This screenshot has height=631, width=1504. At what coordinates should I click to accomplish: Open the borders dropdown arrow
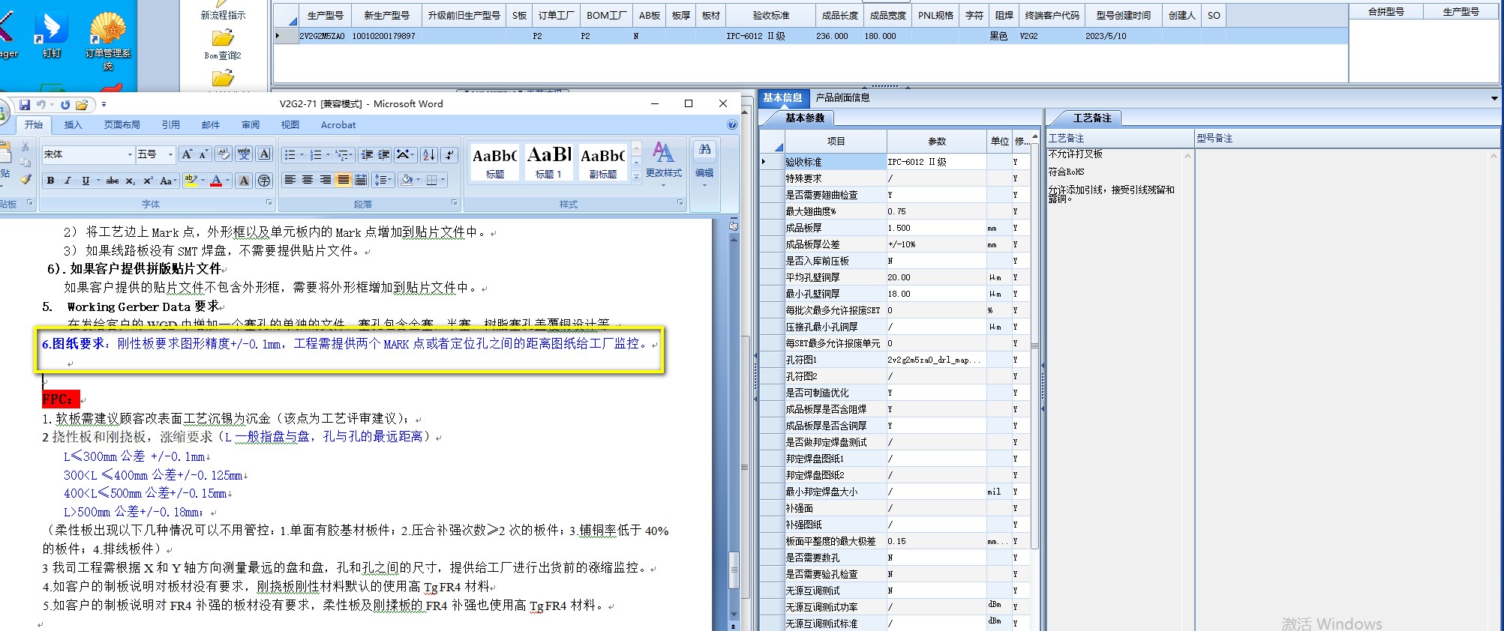click(x=443, y=180)
